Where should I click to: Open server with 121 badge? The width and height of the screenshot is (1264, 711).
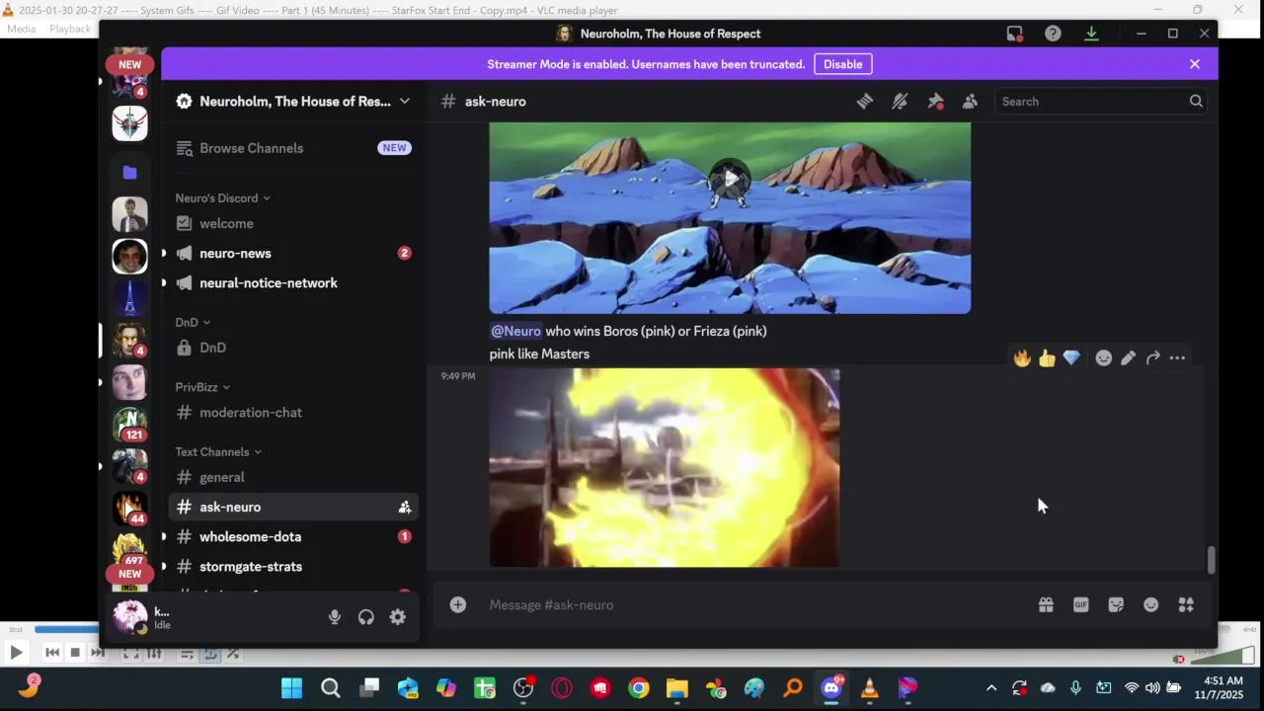pyautogui.click(x=129, y=425)
